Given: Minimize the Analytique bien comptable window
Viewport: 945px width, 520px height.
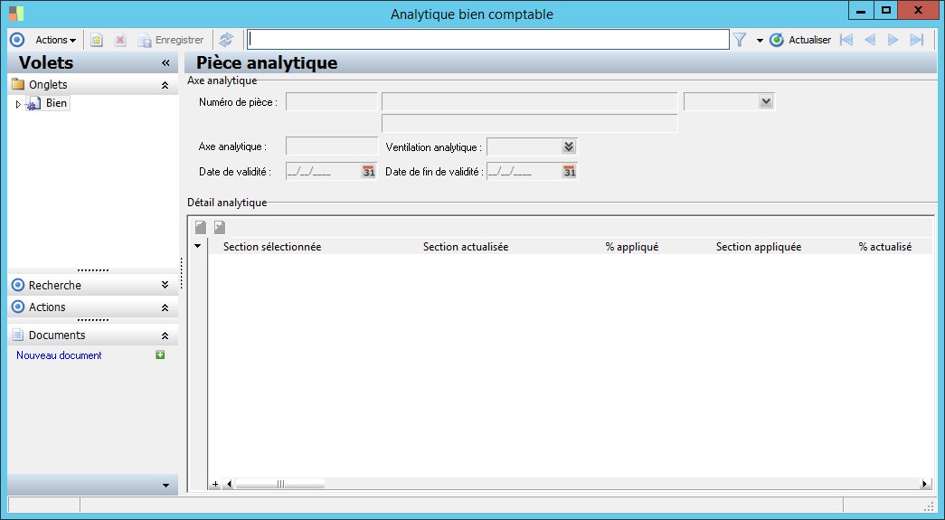Looking at the screenshot, I should click(861, 10).
